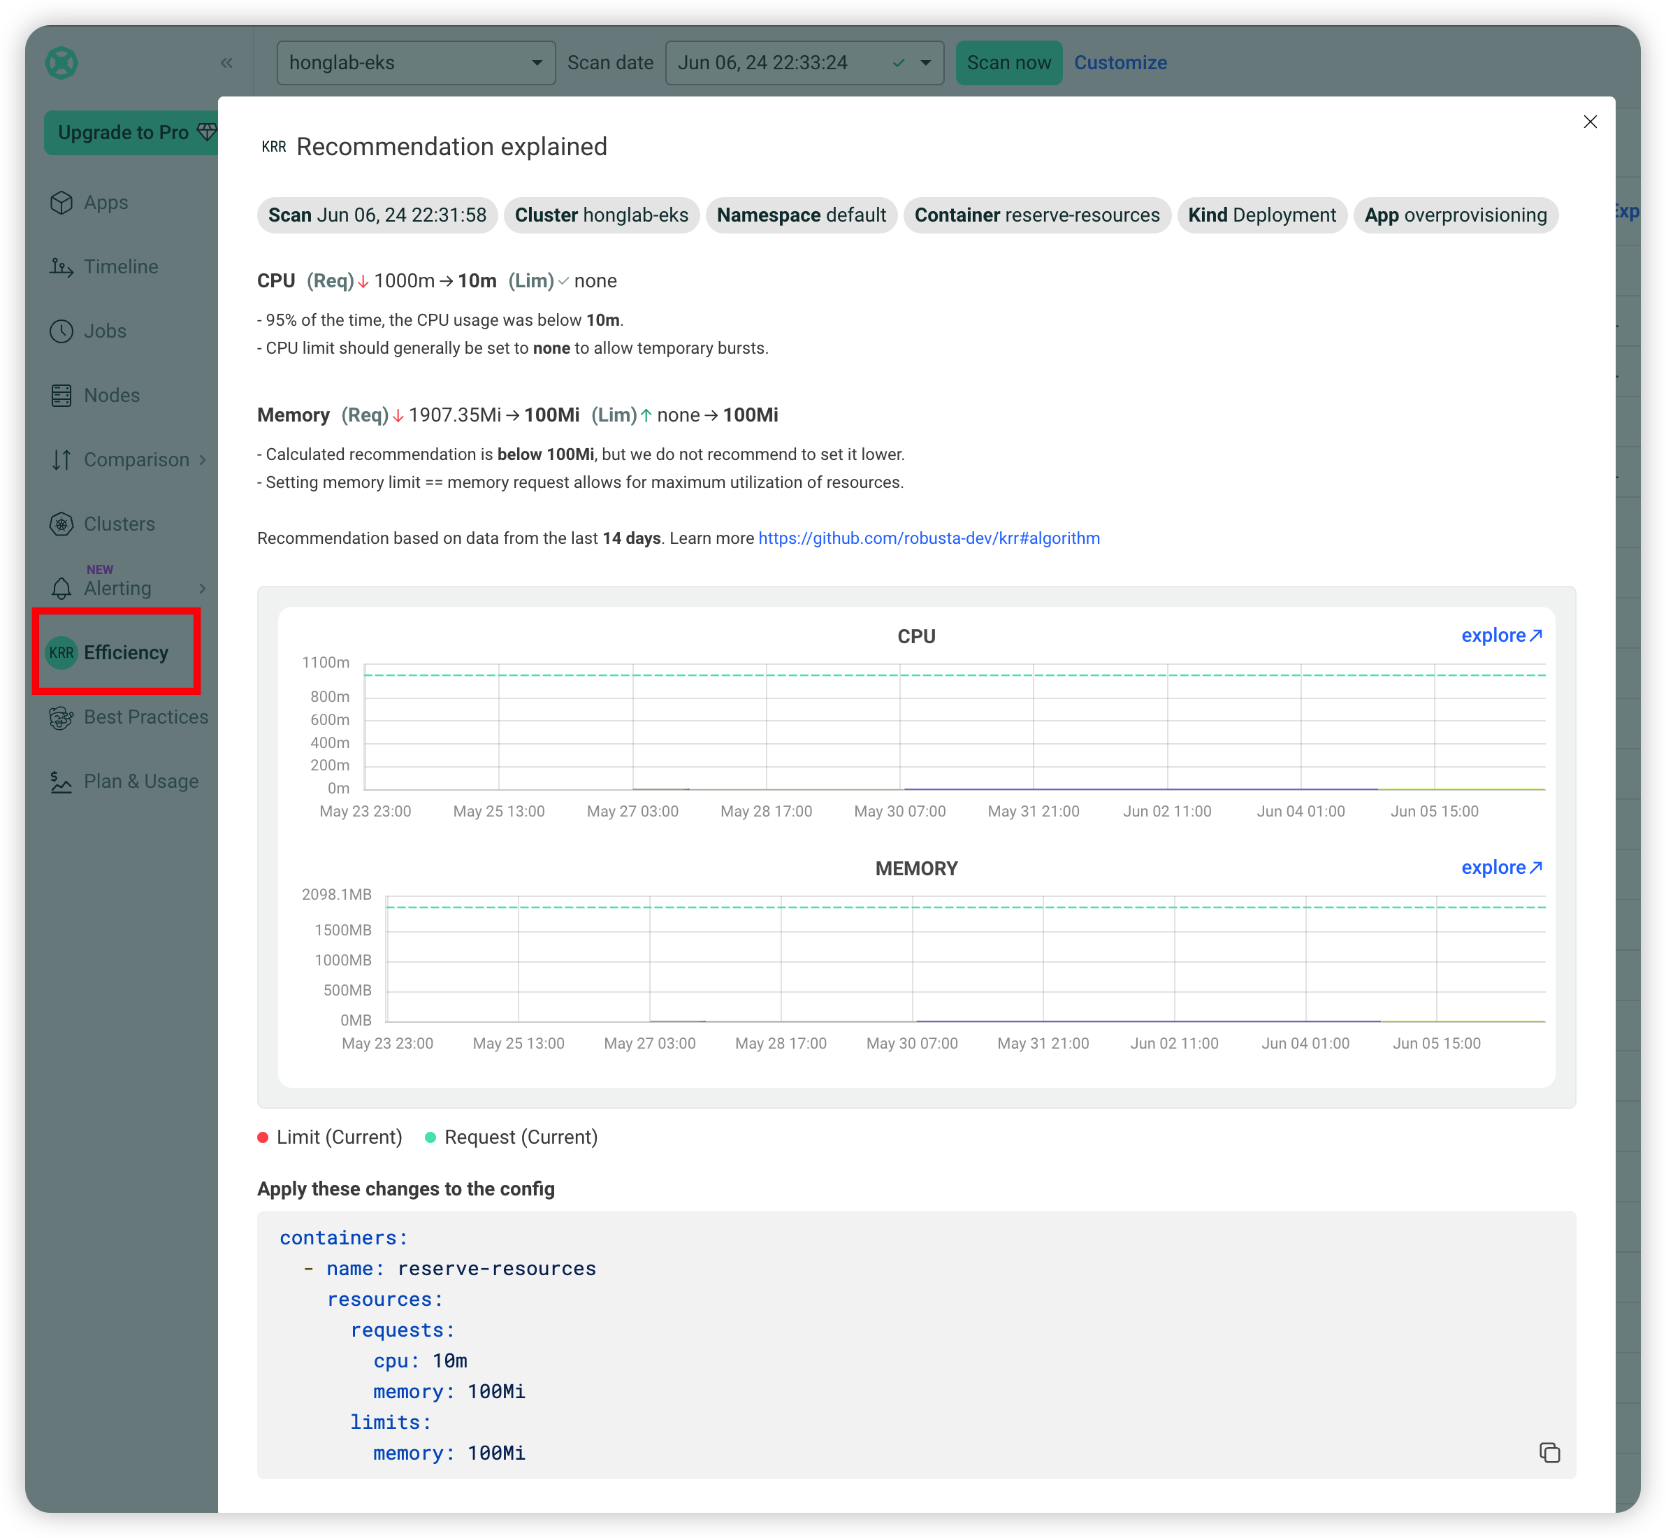1666x1538 pixels.
Task: Expand the Alerting submenu chevron
Action: click(202, 589)
